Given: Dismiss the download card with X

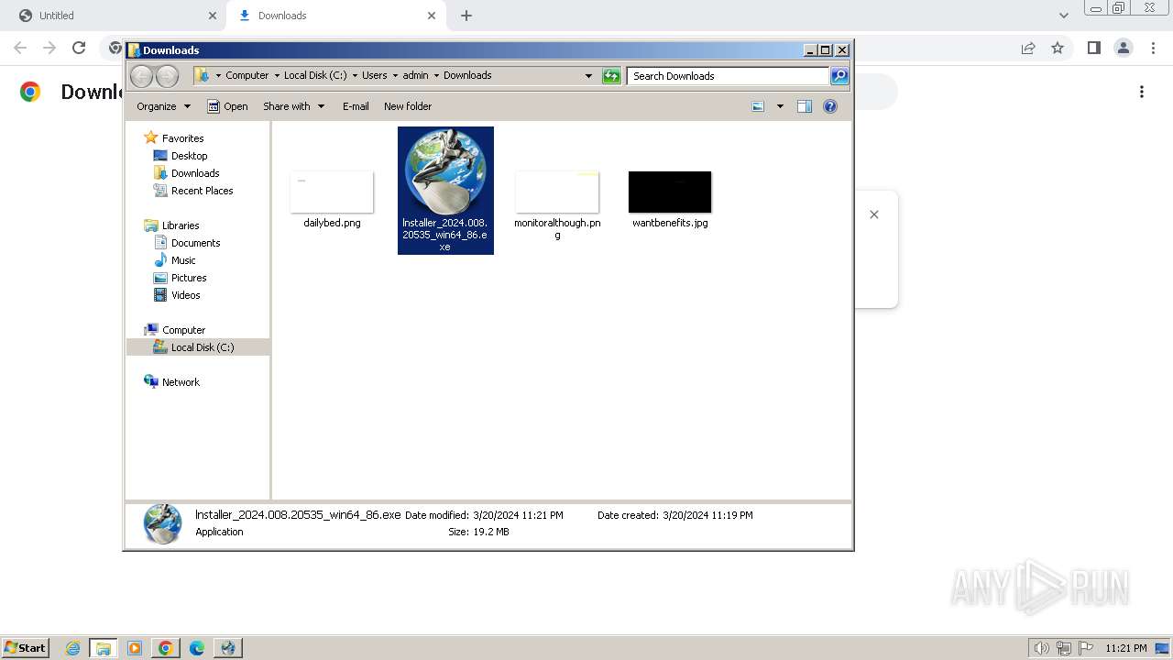Looking at the screenshot, I should coord(874,214).
